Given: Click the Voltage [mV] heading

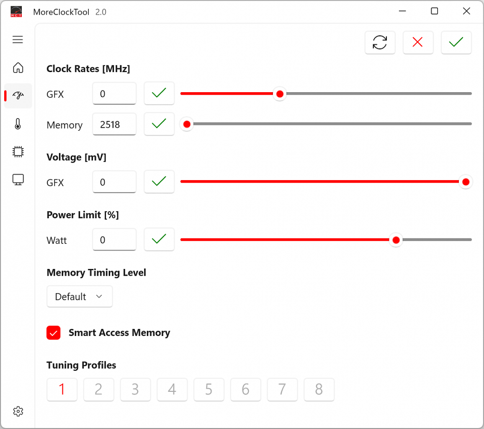Looking at the screenshot, I should (76, 157).
